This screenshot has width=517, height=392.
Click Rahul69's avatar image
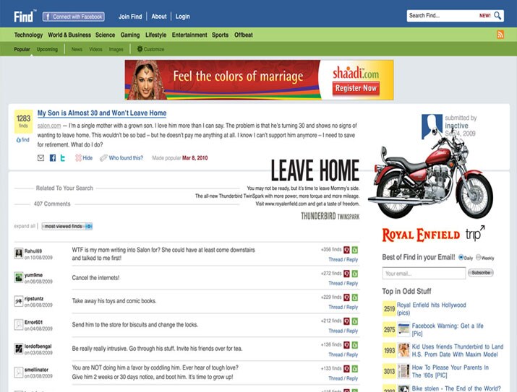(x=19, y=253)
